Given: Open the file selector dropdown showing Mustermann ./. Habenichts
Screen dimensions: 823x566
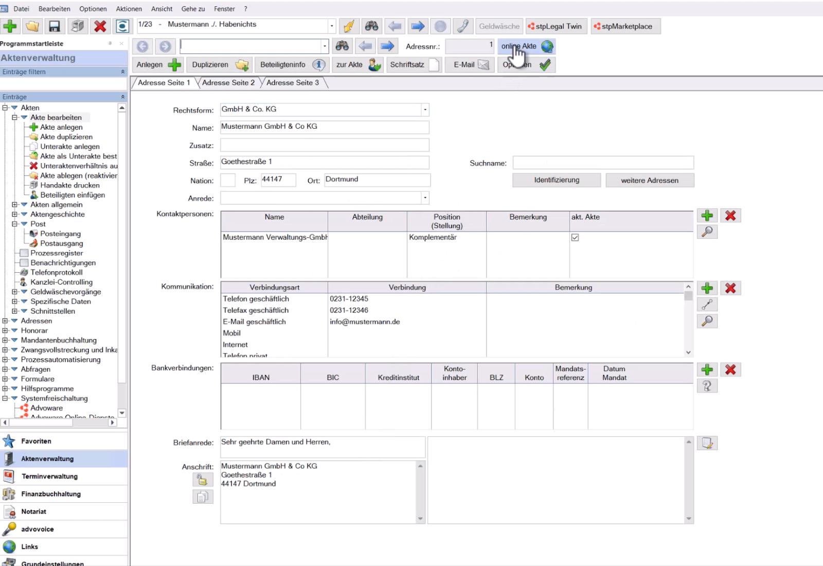Looking at the screenshot, I should click(x=332, y=26).
